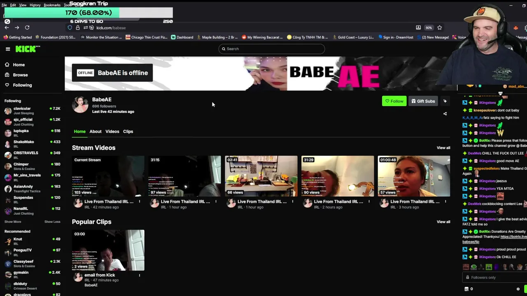This screenshot has width=527, height=296.
Task: Open the 31:15 stream video thumbnail
Action: coord(185,176)
